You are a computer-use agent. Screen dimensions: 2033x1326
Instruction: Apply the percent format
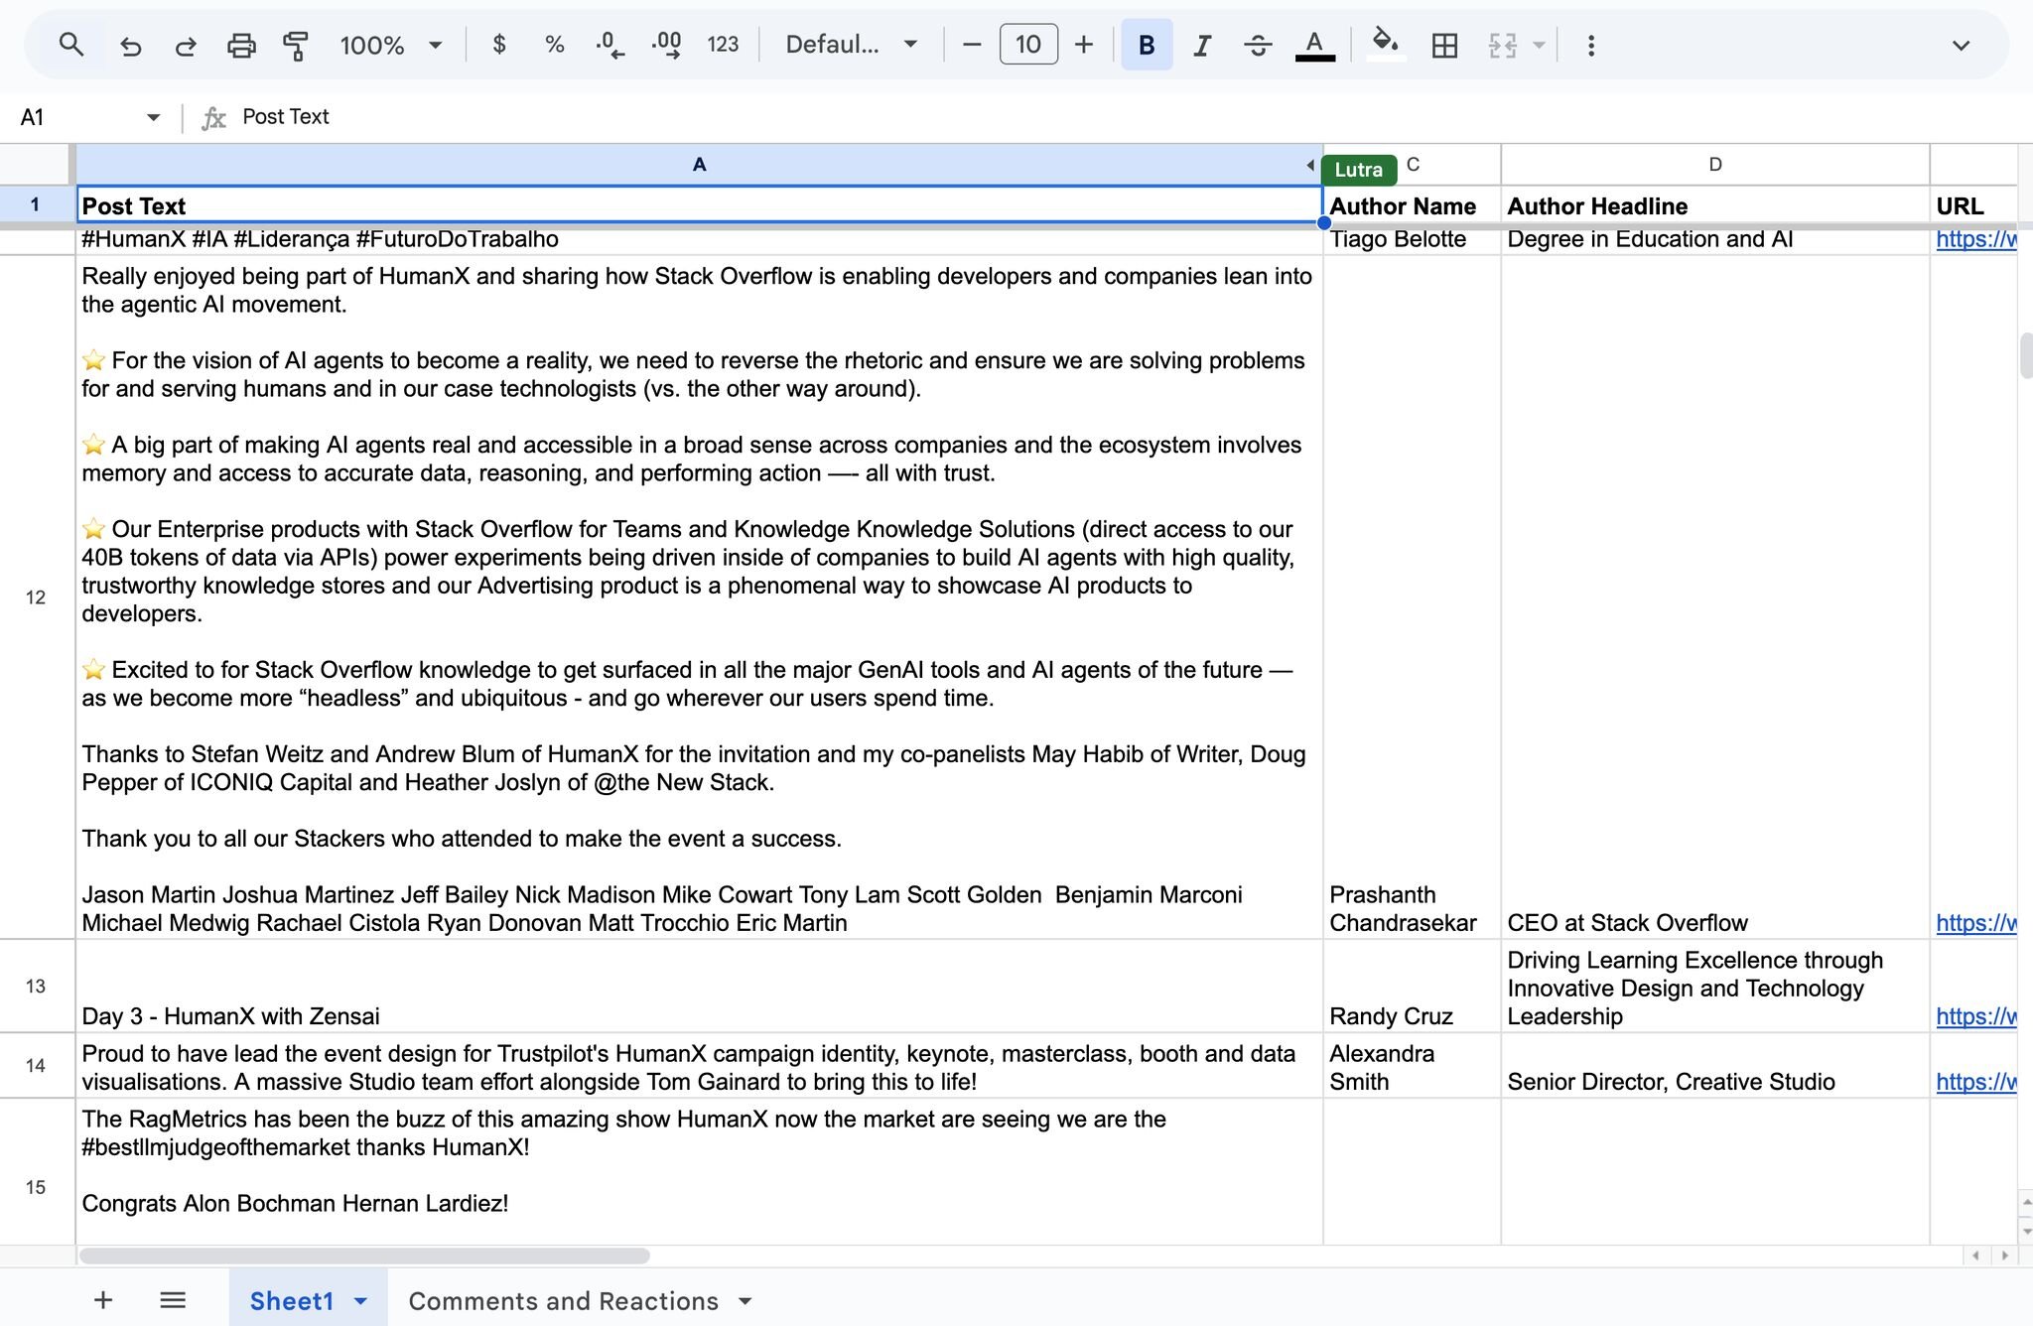point(554,45)
